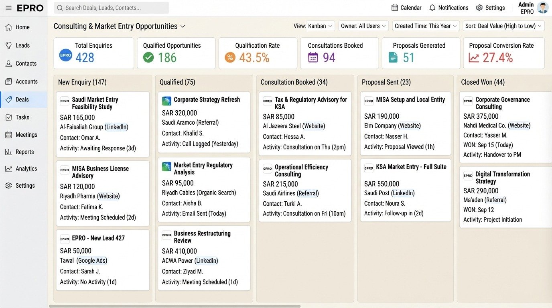
Task: Open the KSA Market Entry - Full Suite deal
Action: pos(405,190)
